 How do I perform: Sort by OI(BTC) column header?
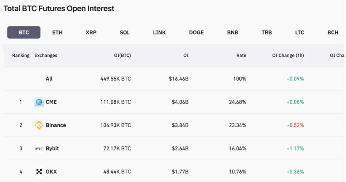122,56
